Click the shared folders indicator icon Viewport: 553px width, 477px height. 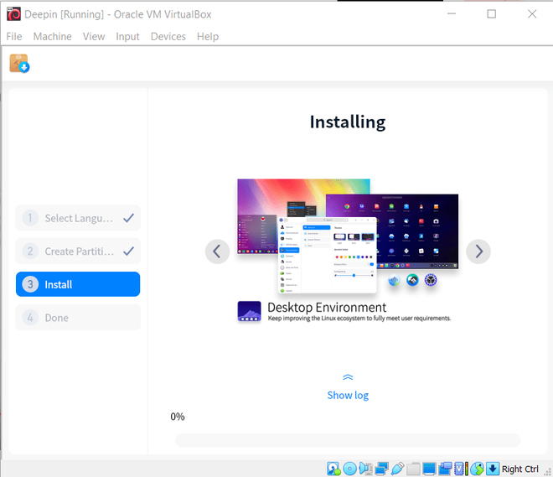pos(413,469)
